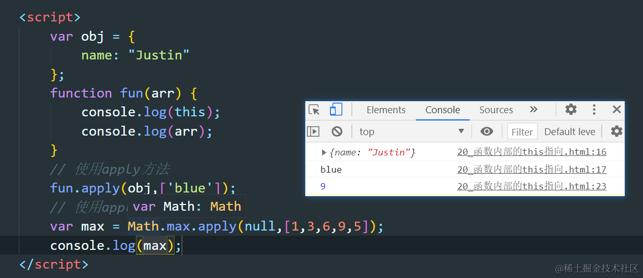Click the Math.max.apply code line
This screenshot has height=278, width=643.
coord(217,227)
